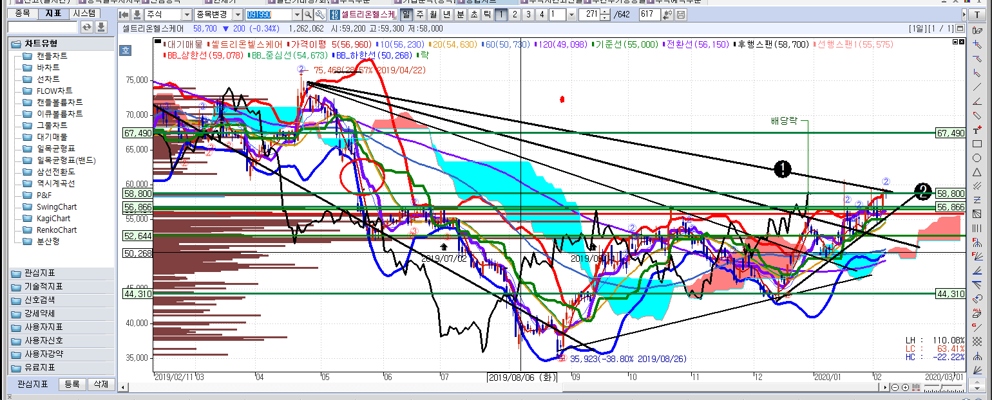992x400 pixels.
Task: Click the save diskette icon in toolbar
Action: pos(681,14)
